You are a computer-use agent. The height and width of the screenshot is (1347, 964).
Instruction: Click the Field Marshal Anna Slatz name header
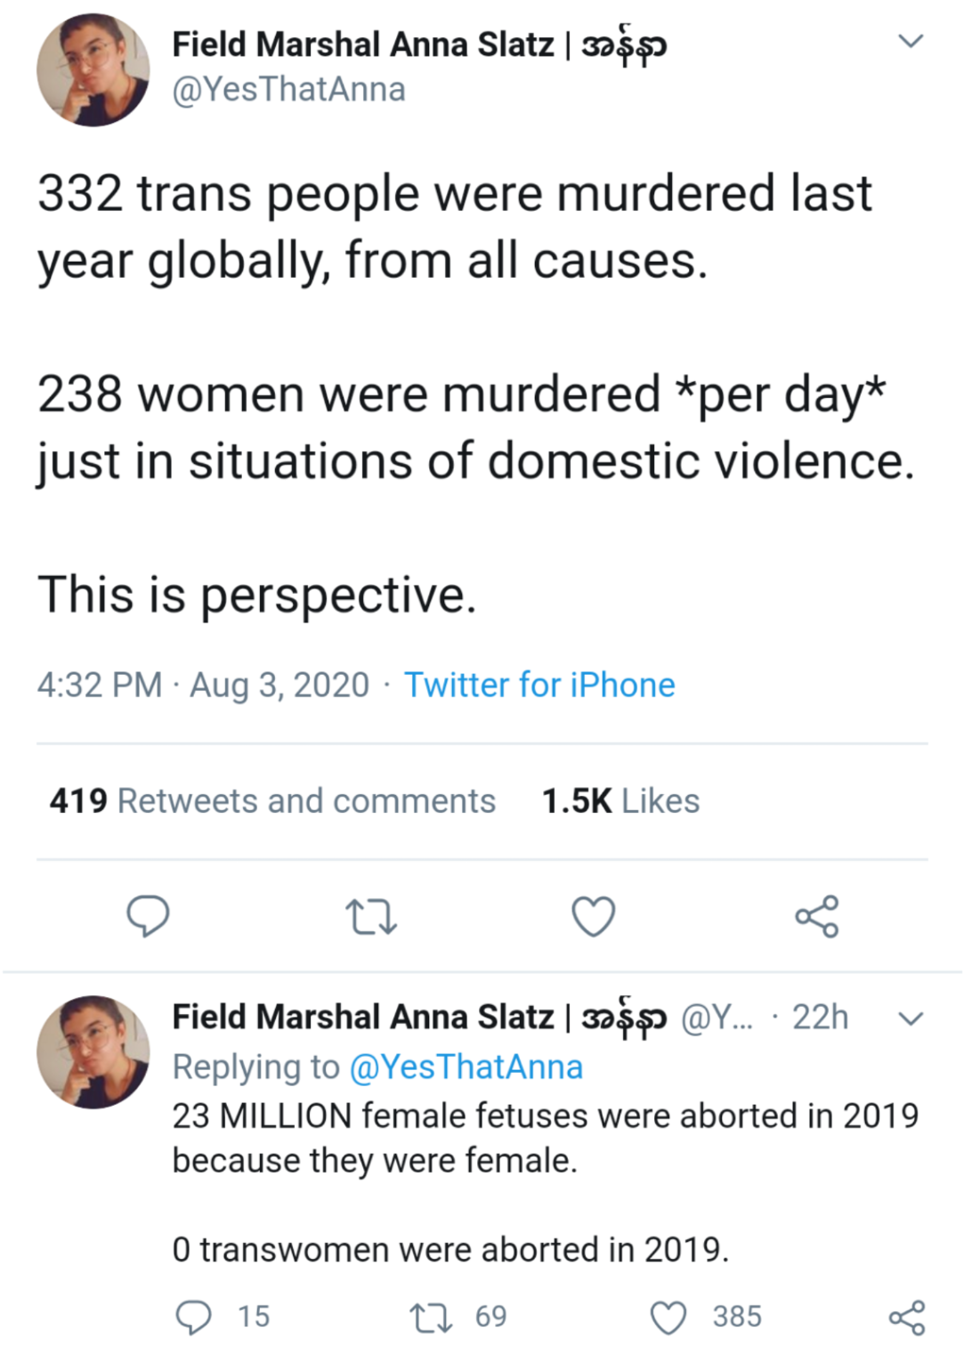click(x=419, y=45)
